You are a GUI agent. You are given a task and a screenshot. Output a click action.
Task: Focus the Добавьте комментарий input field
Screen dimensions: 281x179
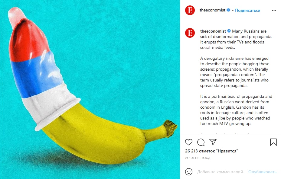tap(221, 172)
